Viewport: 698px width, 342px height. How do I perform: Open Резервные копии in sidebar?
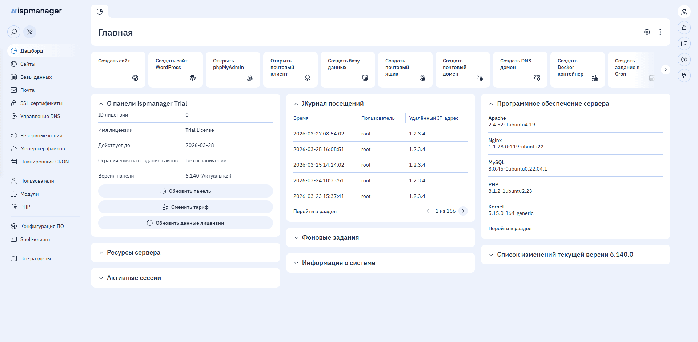click(x=41, y=135)
